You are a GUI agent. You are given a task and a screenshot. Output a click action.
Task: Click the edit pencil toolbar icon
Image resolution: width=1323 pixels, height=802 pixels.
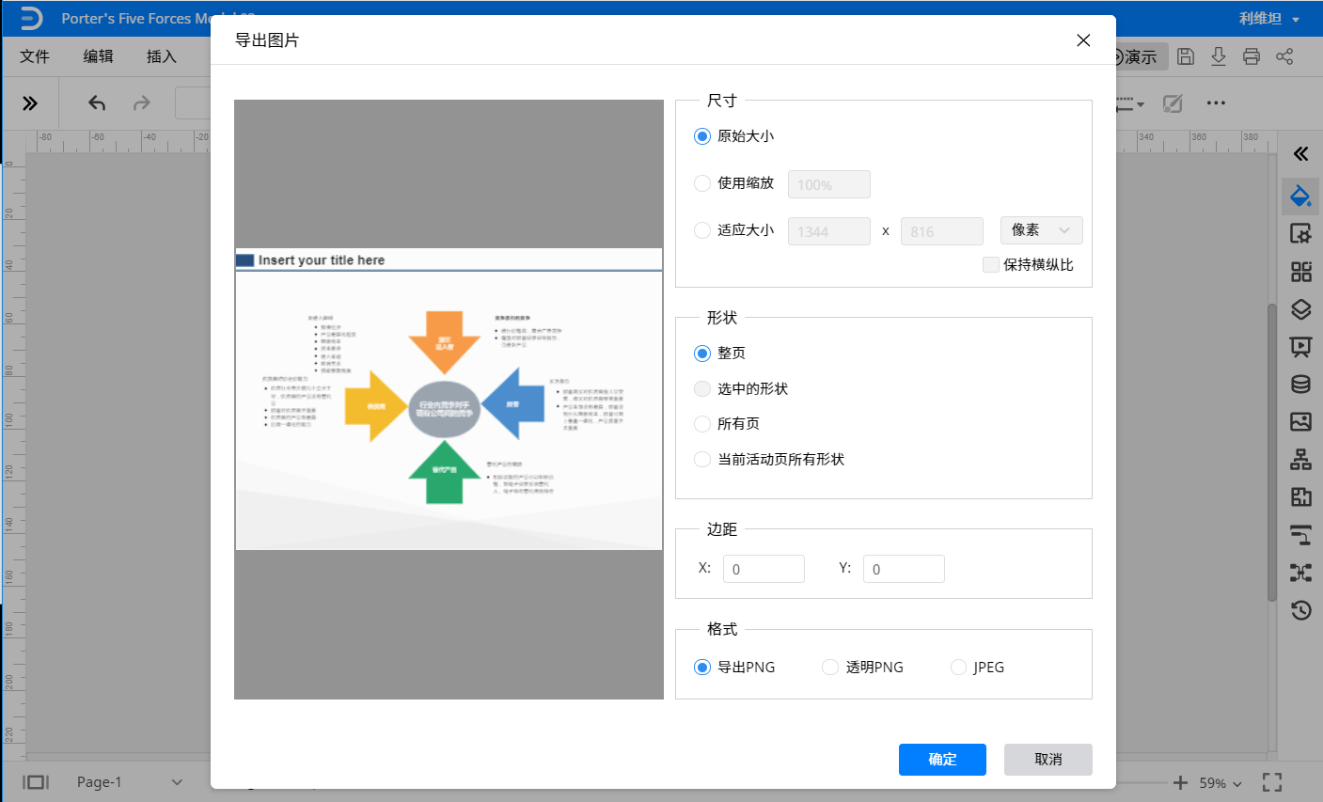click(1173, 103)
